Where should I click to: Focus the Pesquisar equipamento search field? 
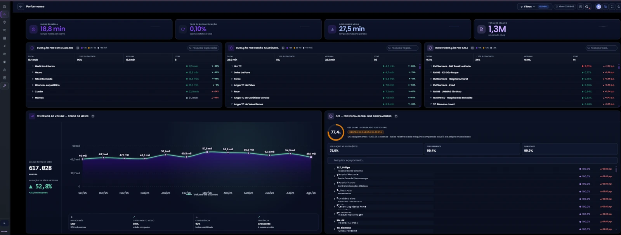point(472,160)
